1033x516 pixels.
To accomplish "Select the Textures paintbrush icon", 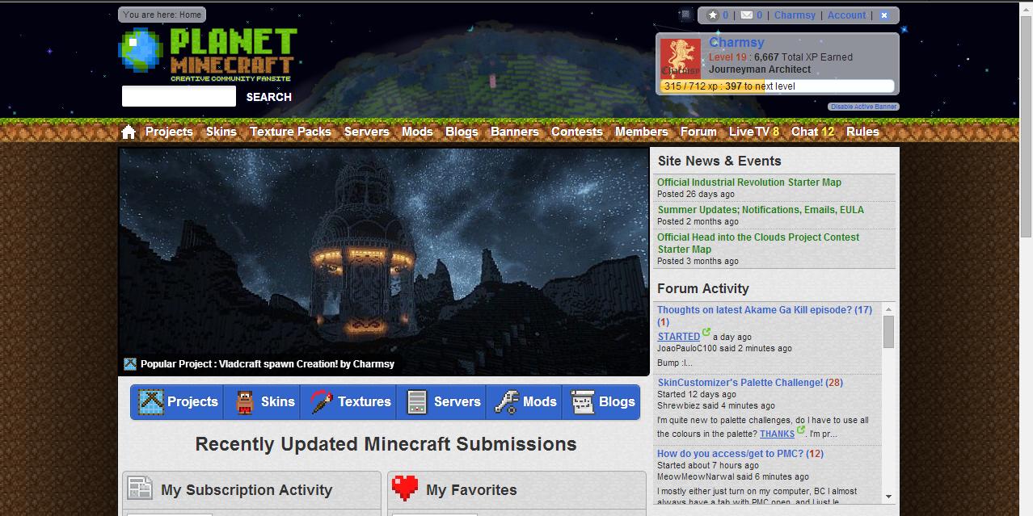I will pyautogui.click(x=320, y=401).
